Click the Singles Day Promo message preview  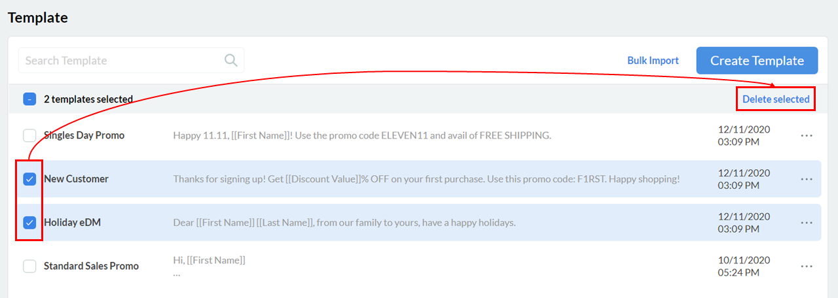pos(362,135)
